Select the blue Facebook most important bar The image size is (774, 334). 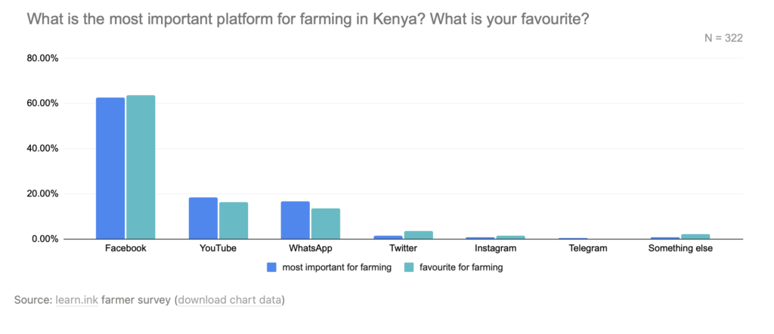pos(110,169)
